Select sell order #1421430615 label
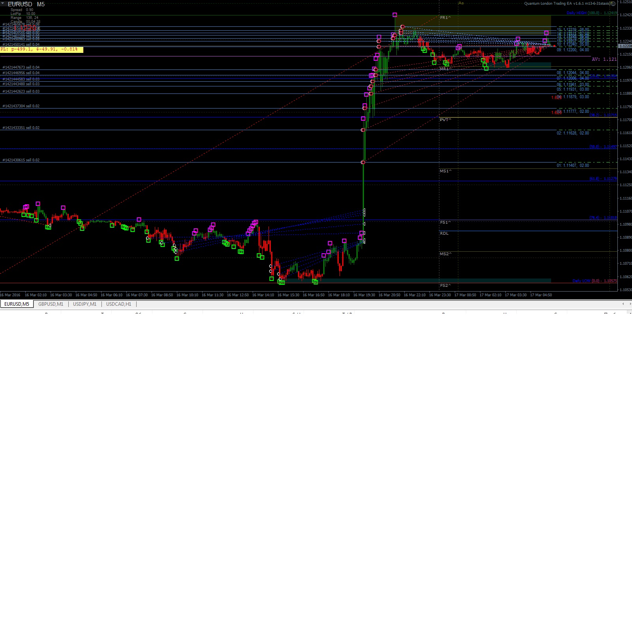Screen dimensions: 632x617 [x=21, y=160]
